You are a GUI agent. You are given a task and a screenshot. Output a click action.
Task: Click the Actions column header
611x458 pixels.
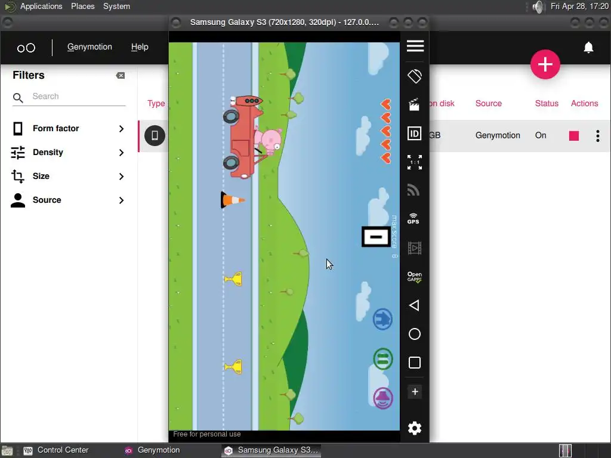(x=584, y=103)
